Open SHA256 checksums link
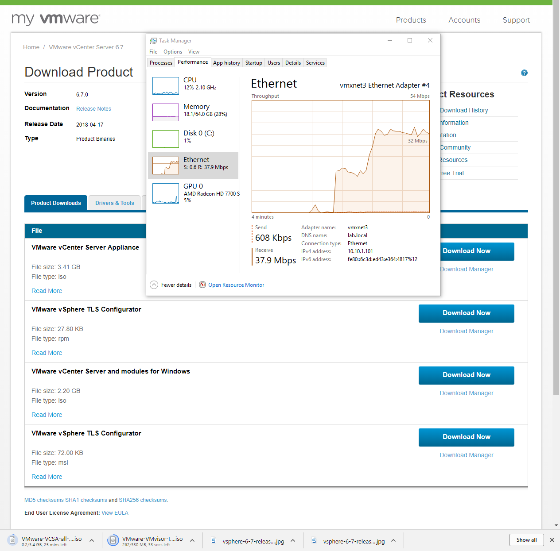 (144, 500)
